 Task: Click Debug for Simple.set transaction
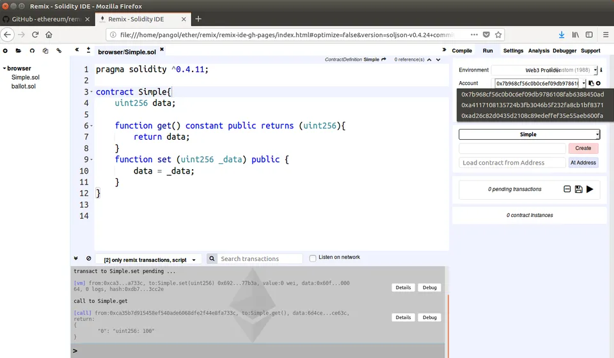[x=430, y=287]
